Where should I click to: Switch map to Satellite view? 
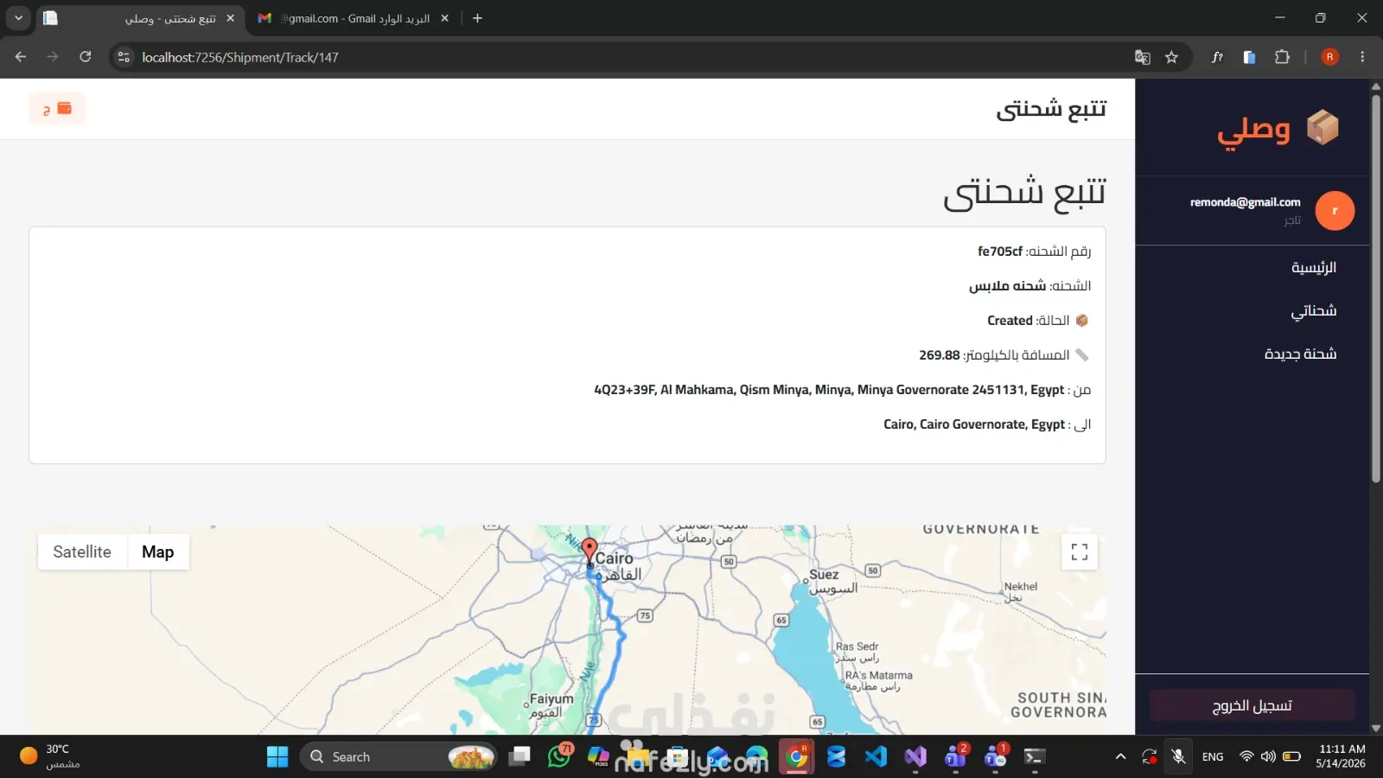[x=82, y=552]
